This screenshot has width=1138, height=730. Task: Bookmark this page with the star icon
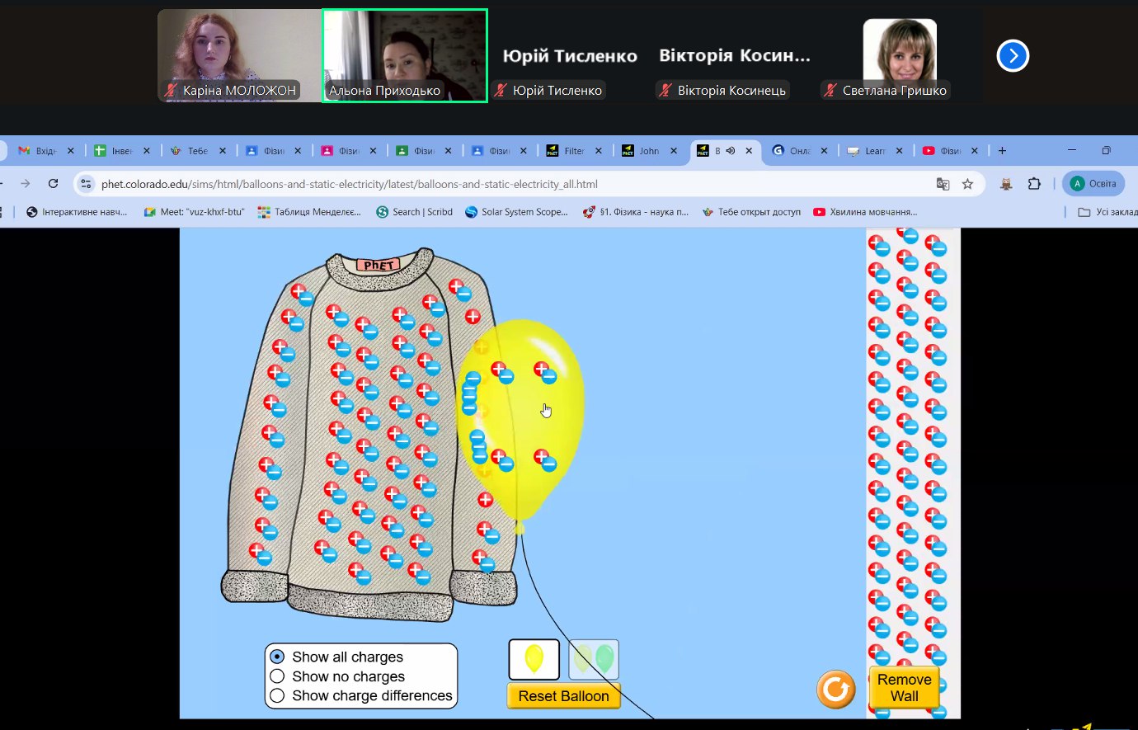tap(967, 184)
